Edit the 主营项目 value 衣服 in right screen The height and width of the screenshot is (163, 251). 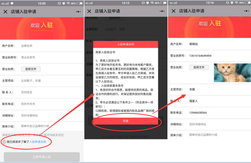click(192, 89)
